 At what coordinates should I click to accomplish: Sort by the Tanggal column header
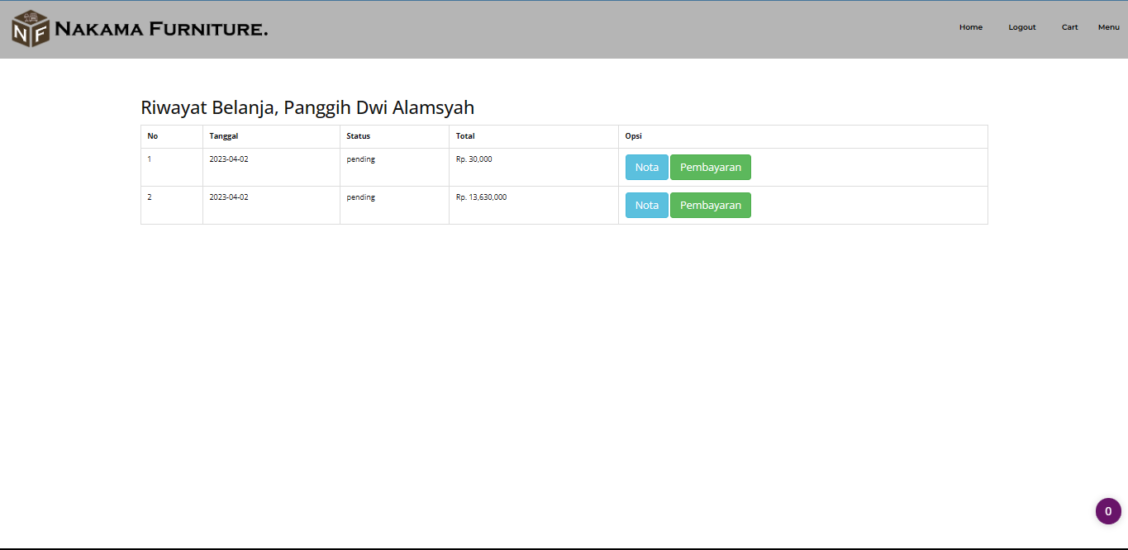coord(224,136)
